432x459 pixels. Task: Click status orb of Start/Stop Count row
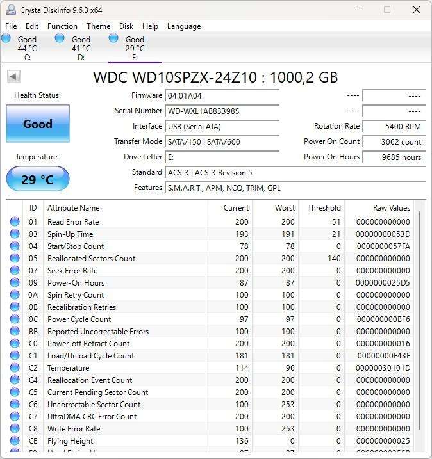click(15, 246)
